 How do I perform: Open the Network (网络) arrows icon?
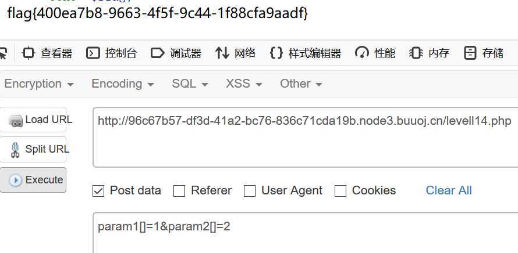pyautogui.click(x=222, y=53)
